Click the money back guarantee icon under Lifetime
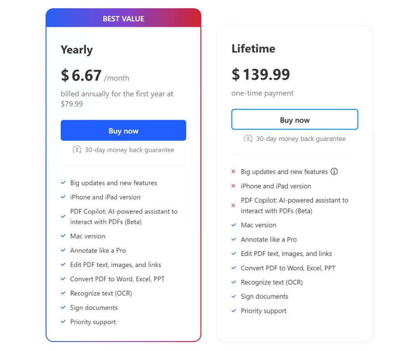Screen dimensions: 419x351 [248, 139]
